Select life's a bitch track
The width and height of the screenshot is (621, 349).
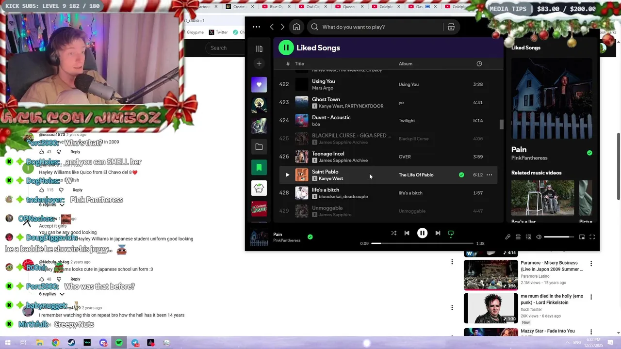coord(326,190)
